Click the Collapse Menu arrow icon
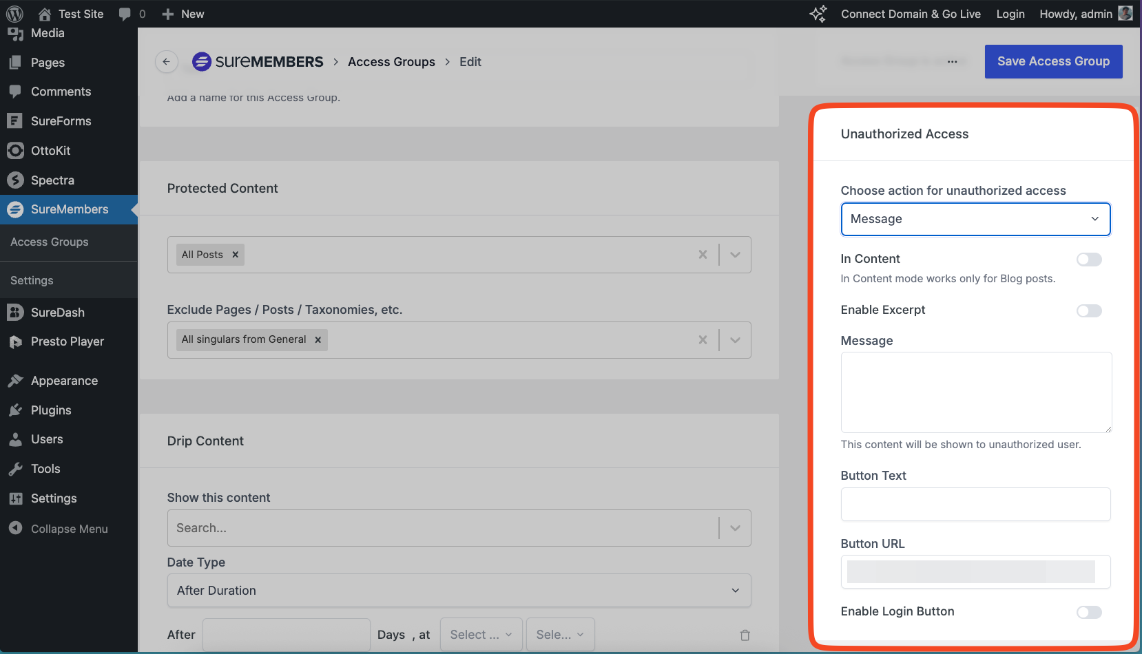The height and width of the screenshot is (654, 1142). pyautogui.click(x=15, y=528)
